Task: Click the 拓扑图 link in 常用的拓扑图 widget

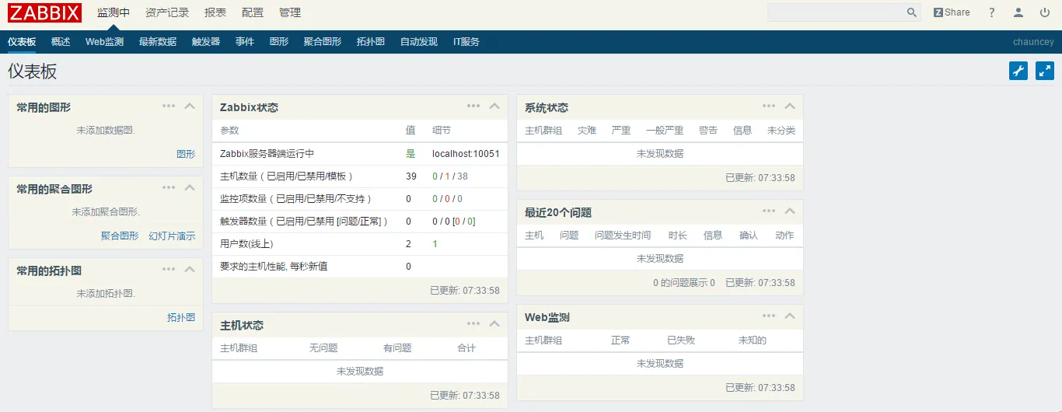Action: 181,317
